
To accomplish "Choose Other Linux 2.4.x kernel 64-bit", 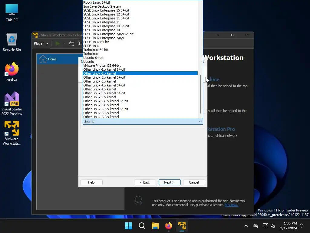I will tap(140, 109).
